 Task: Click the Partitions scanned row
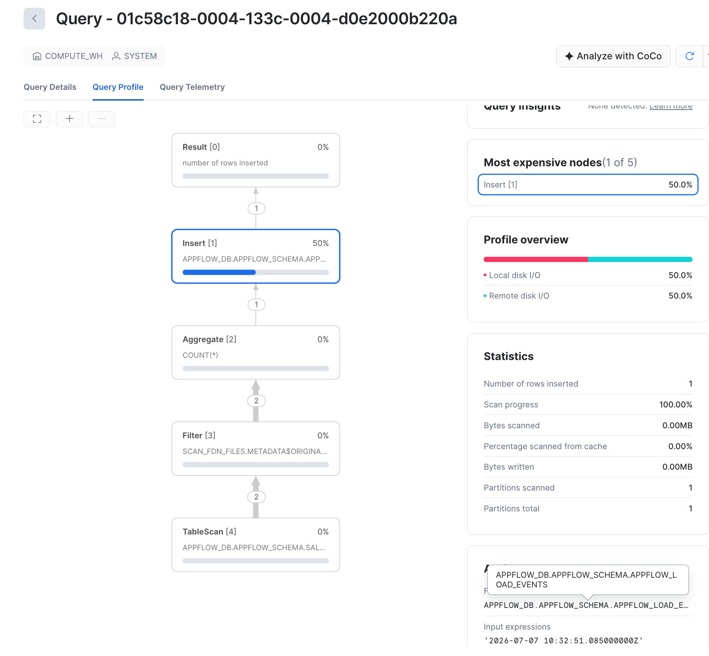point(588,488)
